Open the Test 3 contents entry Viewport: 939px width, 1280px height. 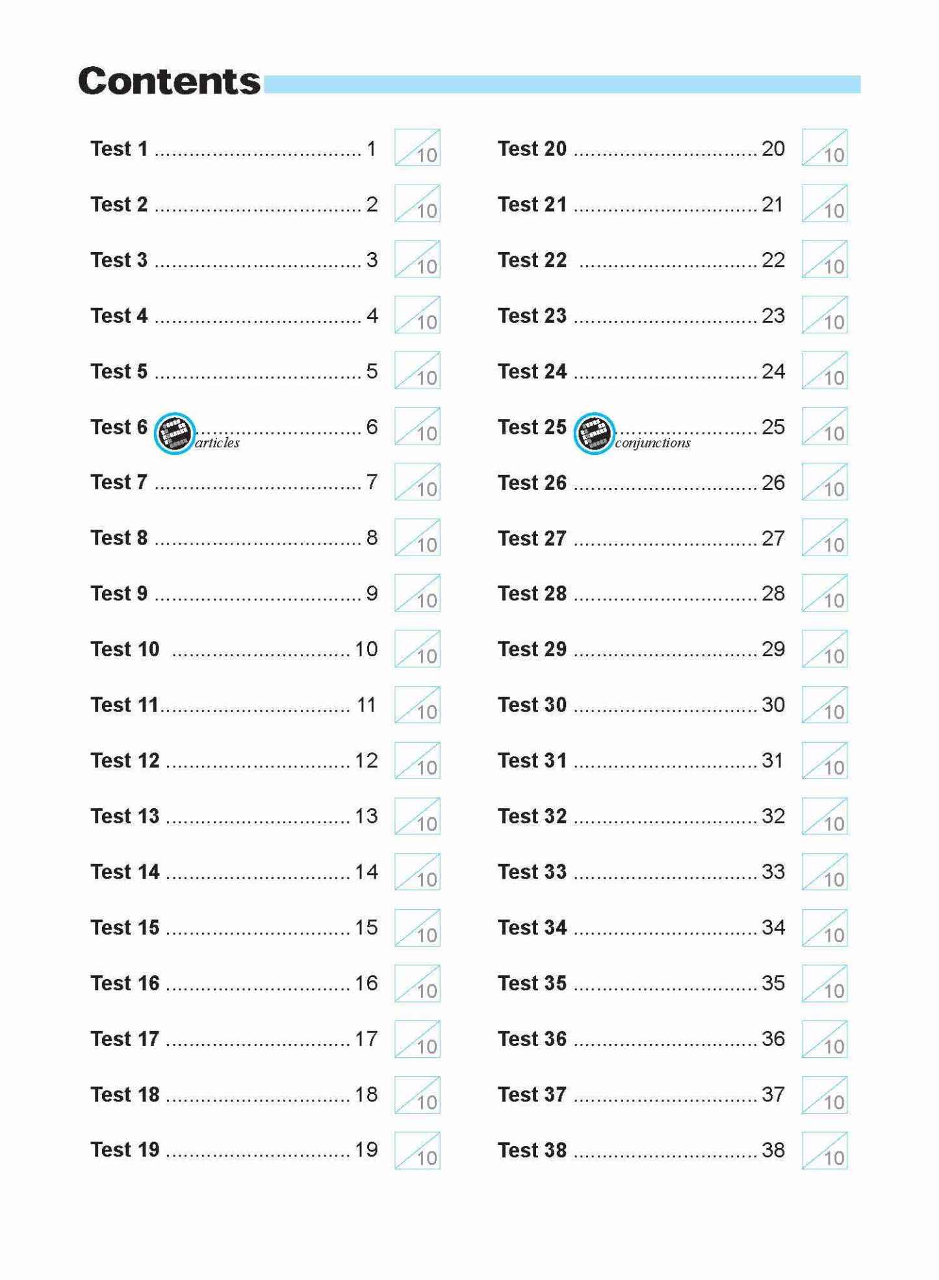coord(119,260)
